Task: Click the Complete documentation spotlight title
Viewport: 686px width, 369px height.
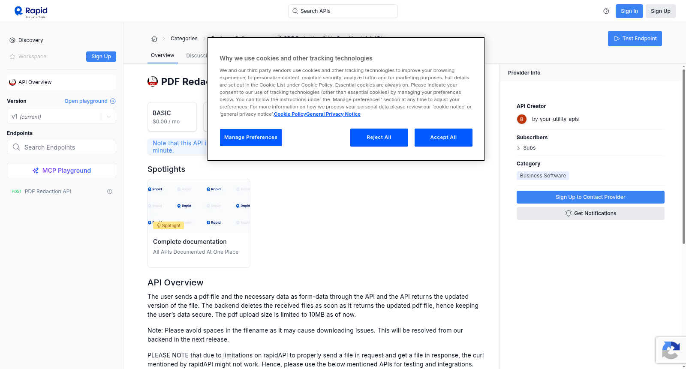Action: point(190,242)
